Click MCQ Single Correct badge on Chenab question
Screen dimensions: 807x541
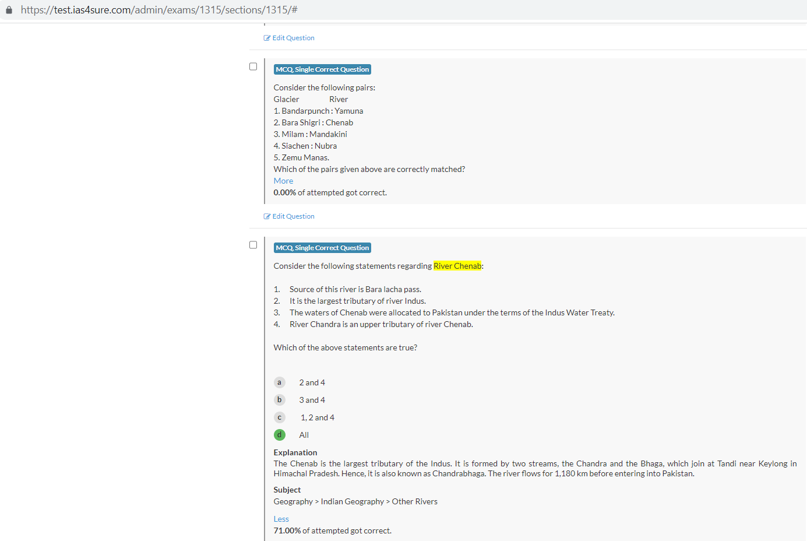tap(322, 248)
